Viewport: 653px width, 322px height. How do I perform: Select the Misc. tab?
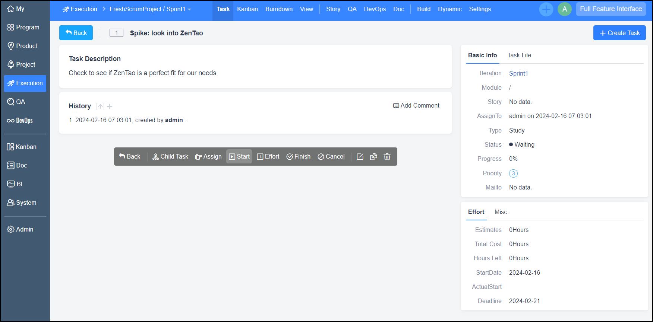(501, 212)
